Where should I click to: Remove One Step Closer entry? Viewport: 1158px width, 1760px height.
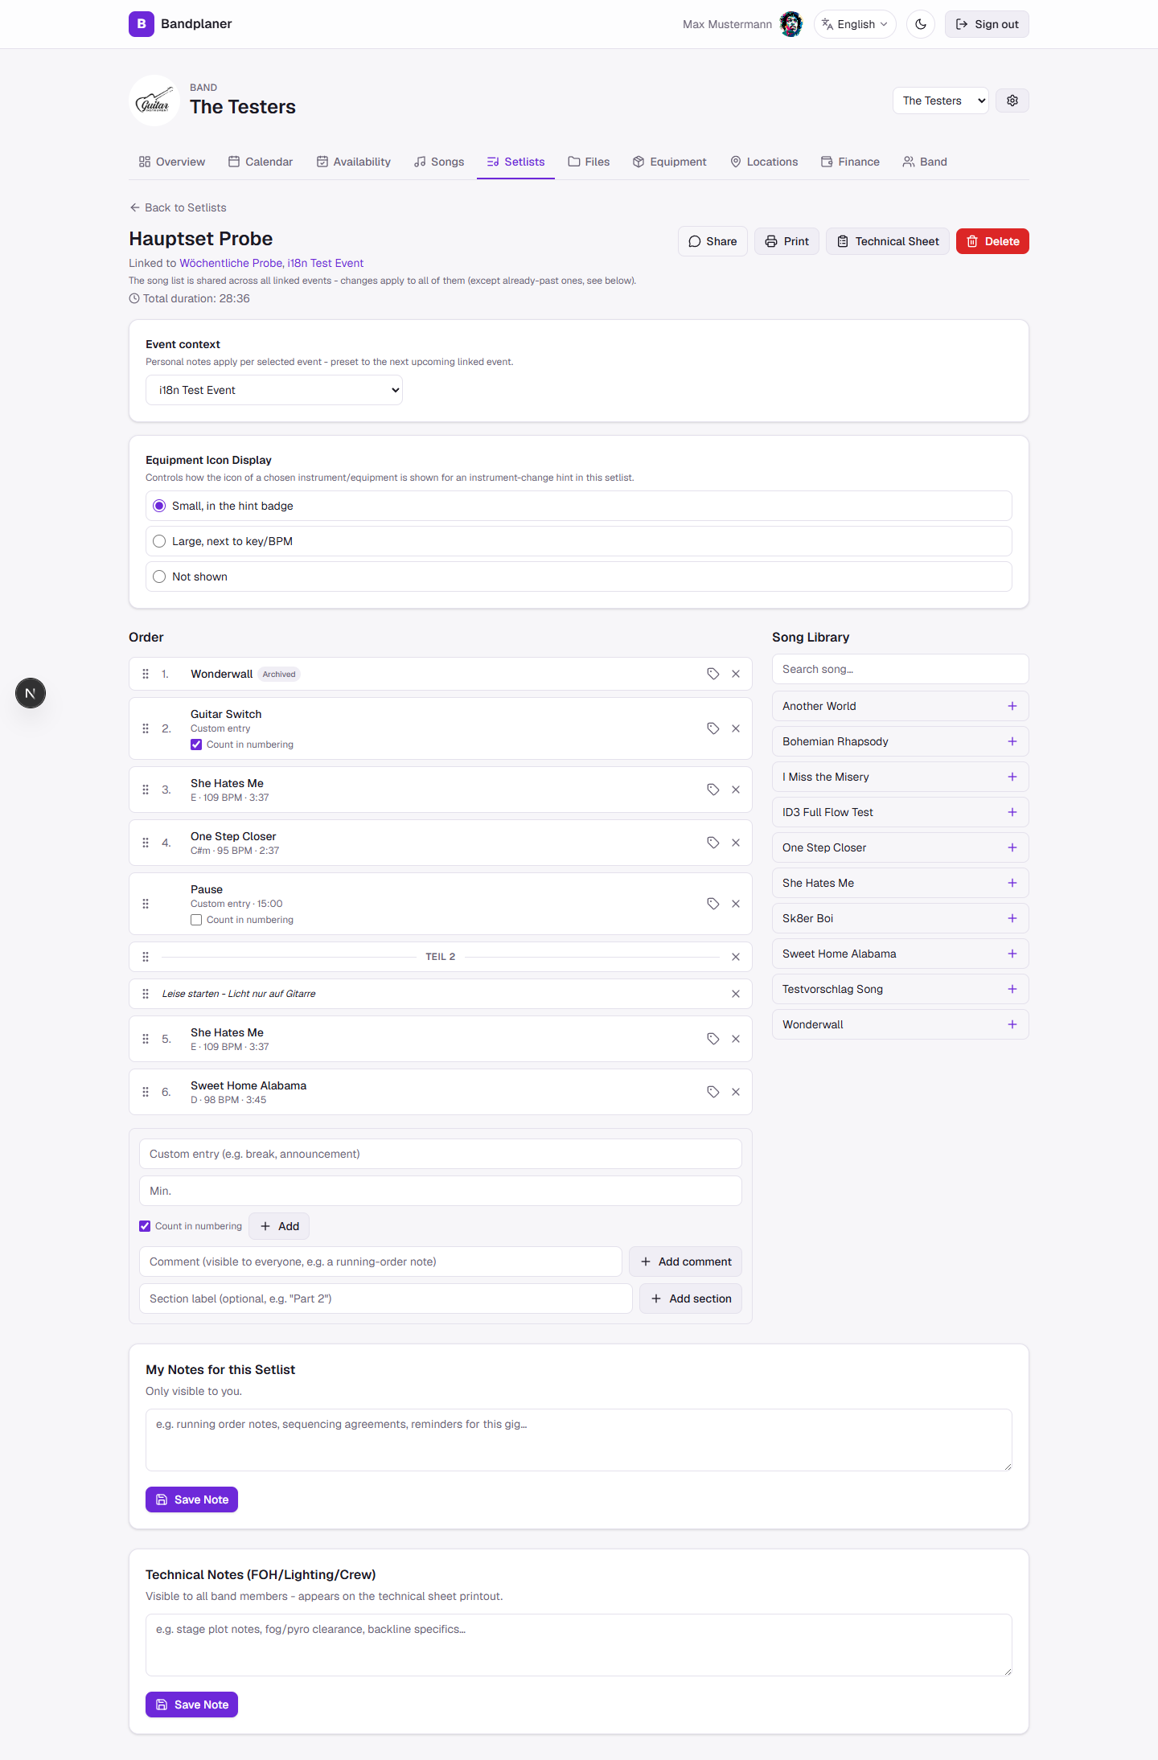[x=736, y=843]
